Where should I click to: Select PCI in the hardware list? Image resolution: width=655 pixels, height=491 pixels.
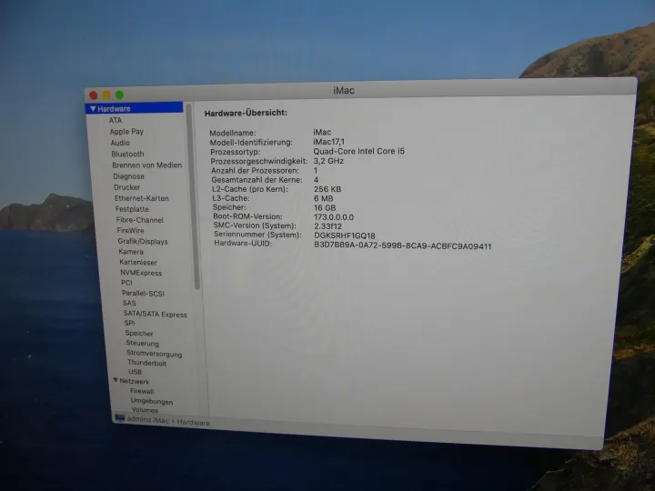[127, 283]
